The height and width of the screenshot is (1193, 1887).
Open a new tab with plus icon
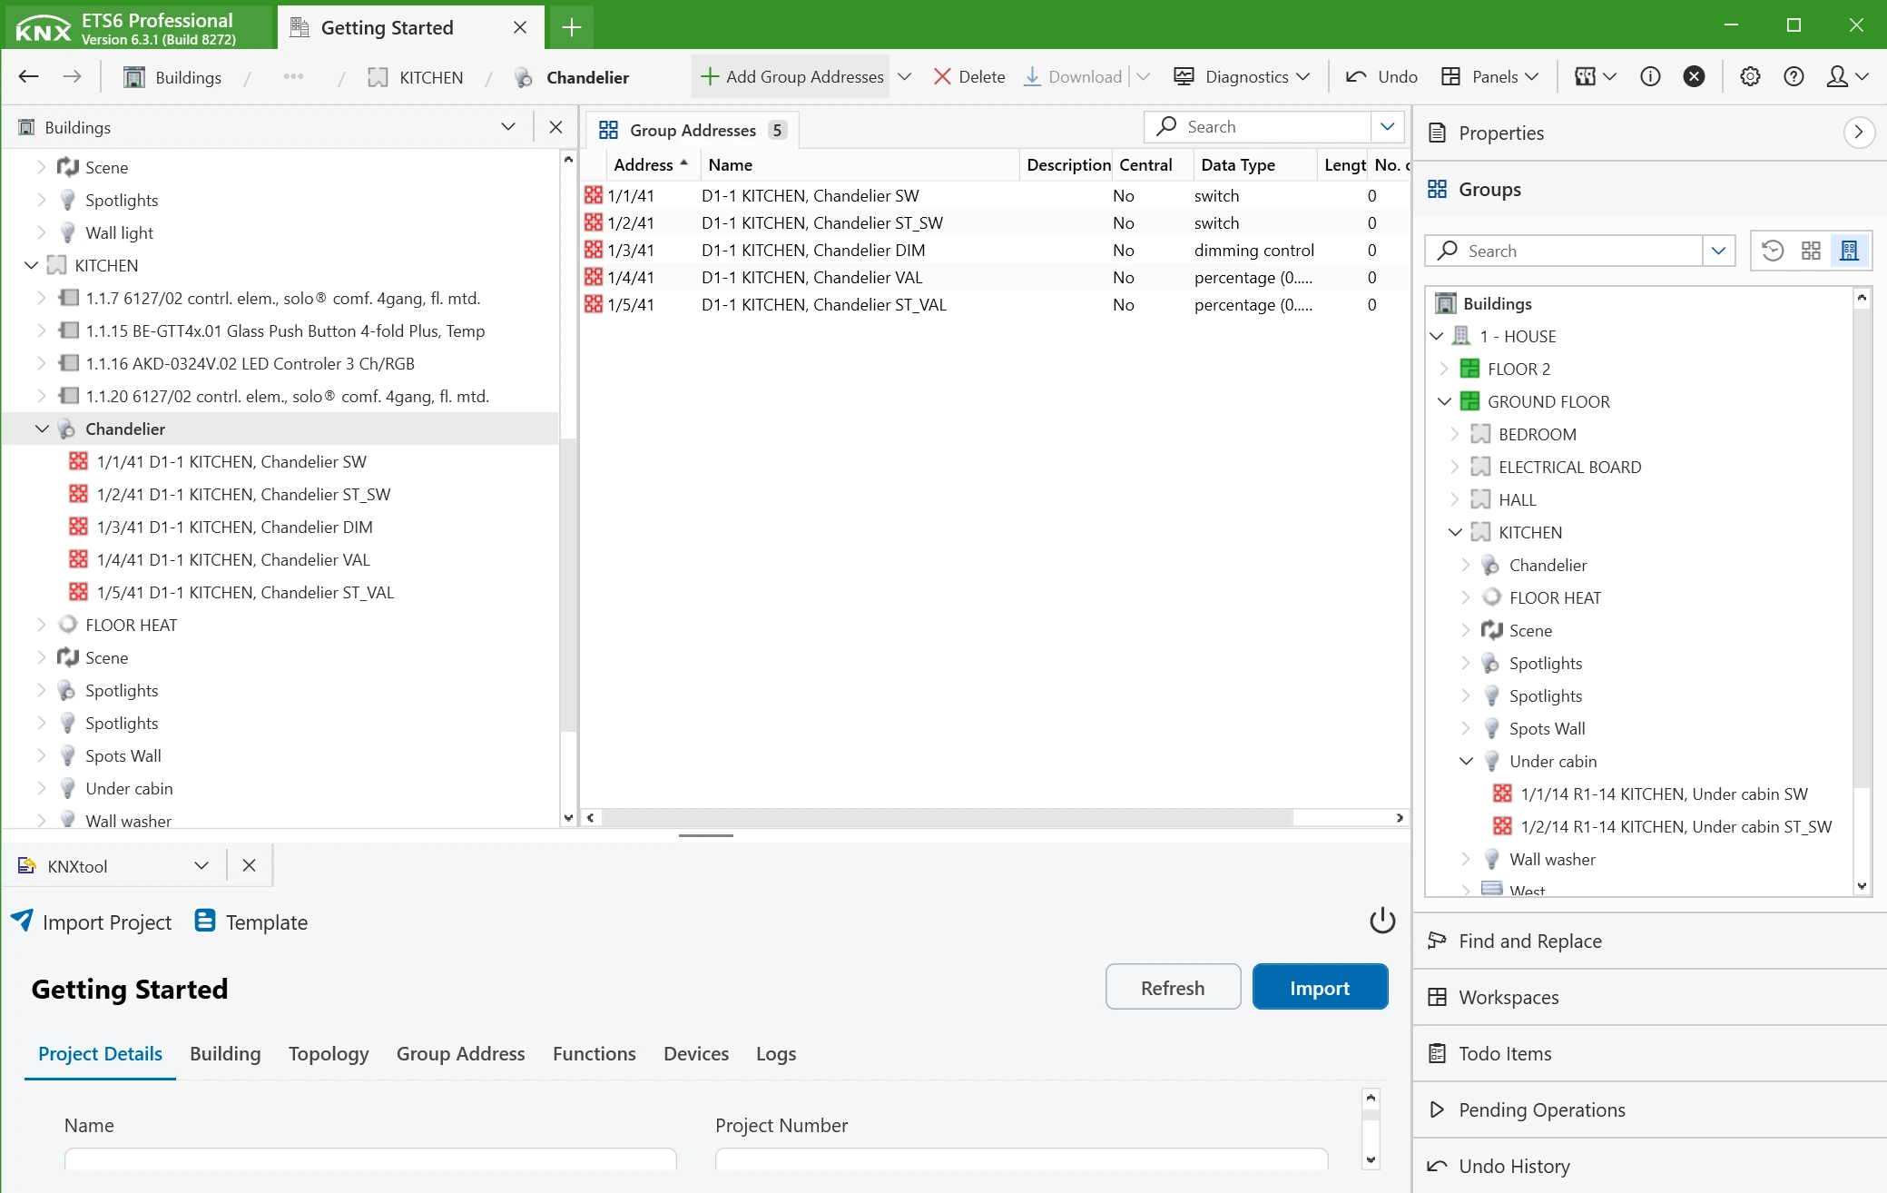[571, 27]
